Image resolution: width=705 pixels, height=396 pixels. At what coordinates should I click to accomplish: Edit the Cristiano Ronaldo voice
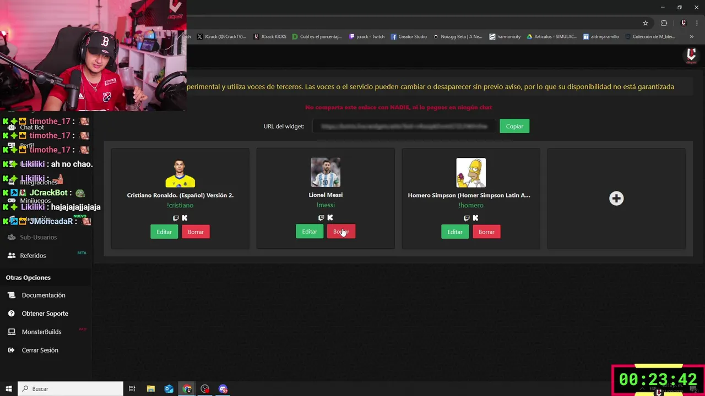coord(164,232)
